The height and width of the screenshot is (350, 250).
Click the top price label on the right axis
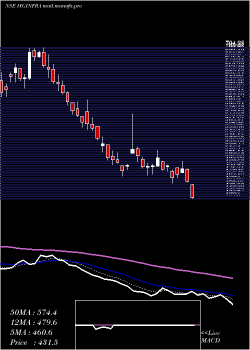click(234, 43)
